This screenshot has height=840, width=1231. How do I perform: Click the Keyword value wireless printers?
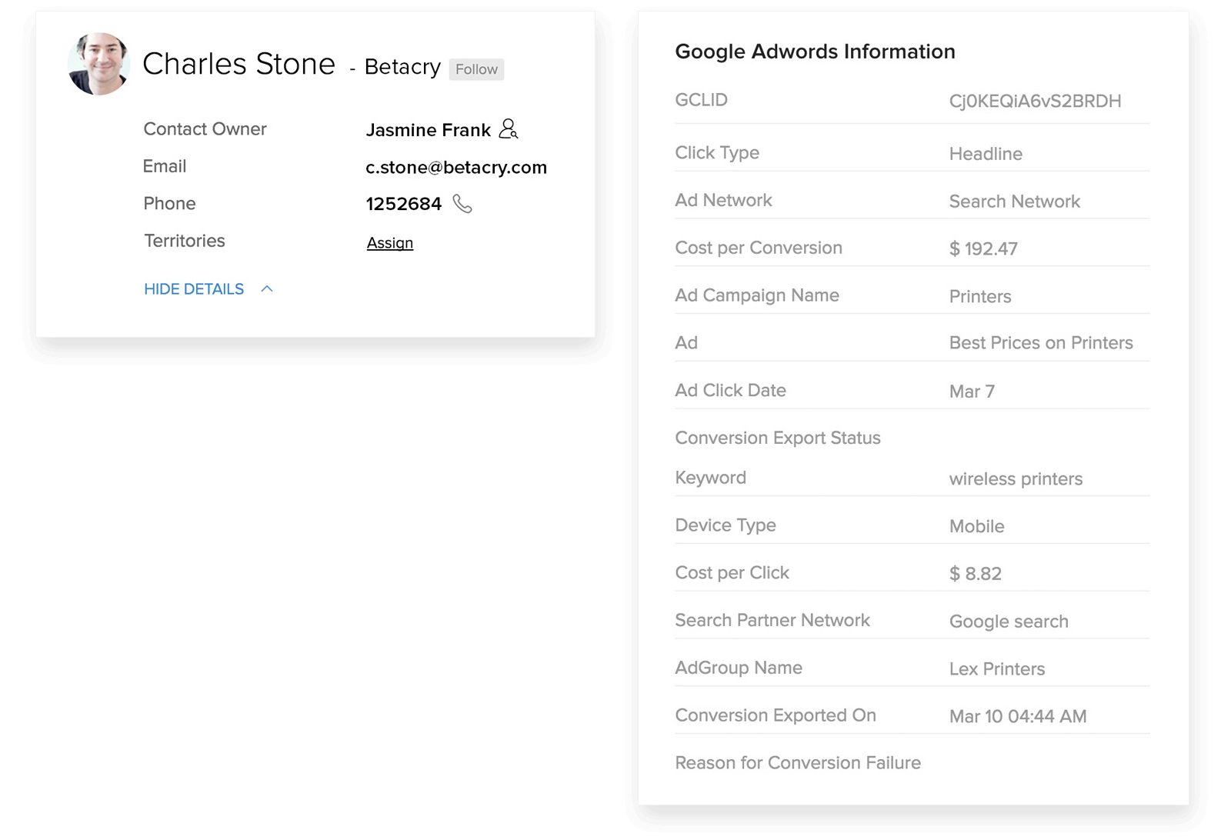click(1016, 478)
